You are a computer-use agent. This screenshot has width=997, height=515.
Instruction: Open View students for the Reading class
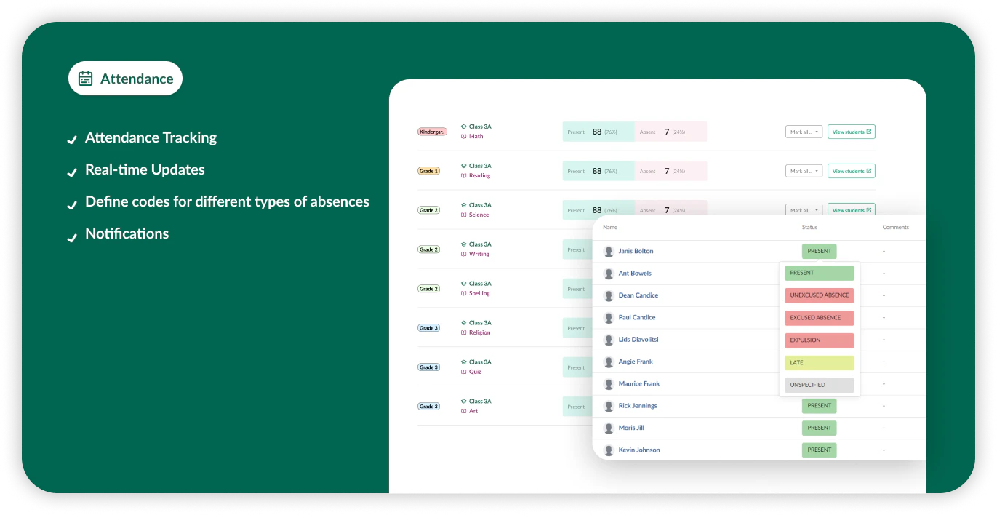click(x=851, y=171)
